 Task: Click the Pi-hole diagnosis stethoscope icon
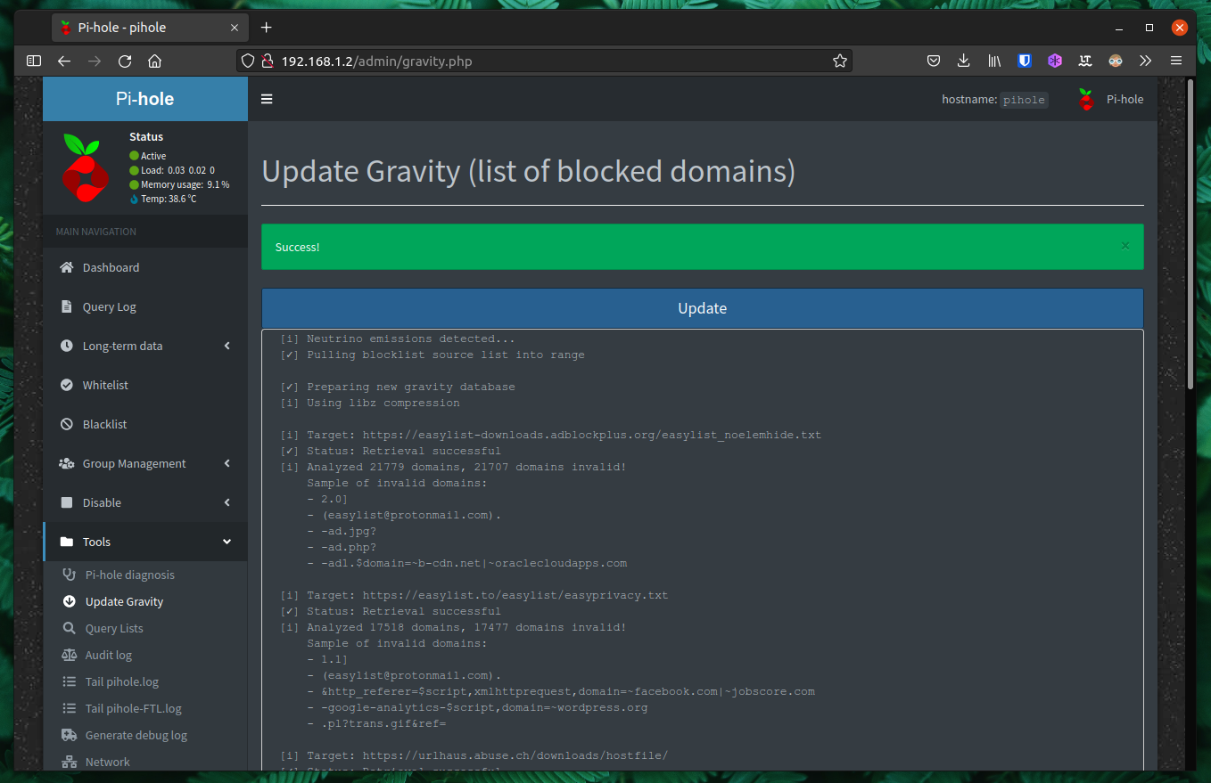70,575
